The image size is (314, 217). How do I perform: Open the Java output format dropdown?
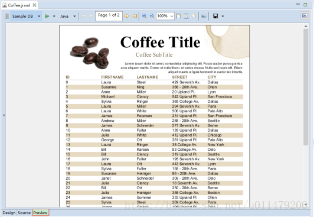click(74, 16)
